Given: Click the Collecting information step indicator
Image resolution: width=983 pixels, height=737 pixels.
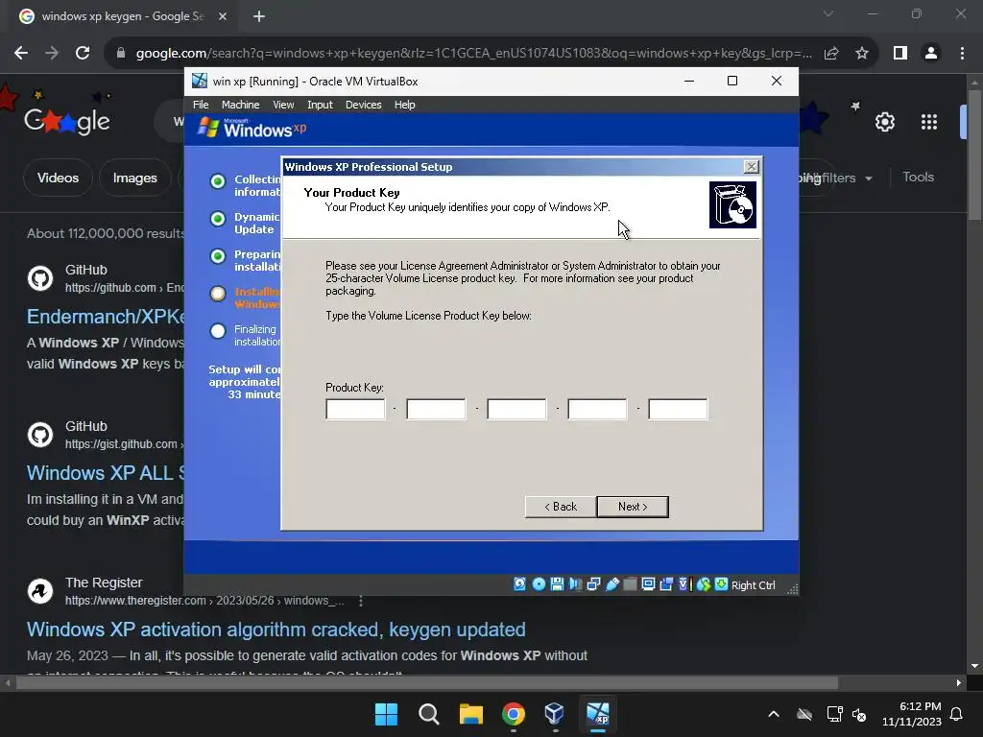Looking at the screenshot, I should click(218, 181).
